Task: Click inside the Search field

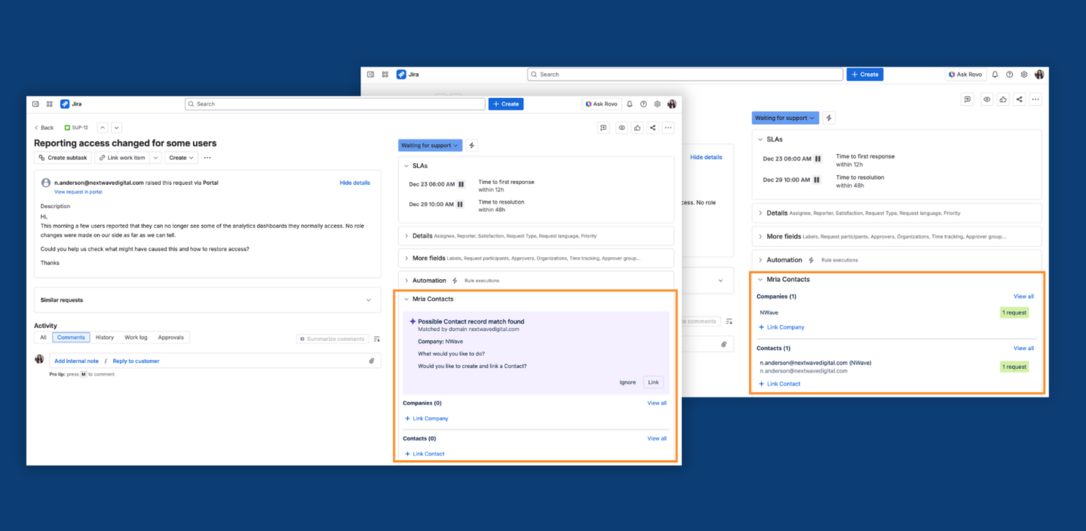Action: (334, 103)
